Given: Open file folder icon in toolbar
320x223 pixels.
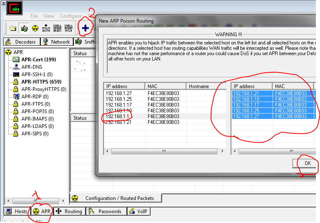Looking at the screenshot, I should (13, 28).
